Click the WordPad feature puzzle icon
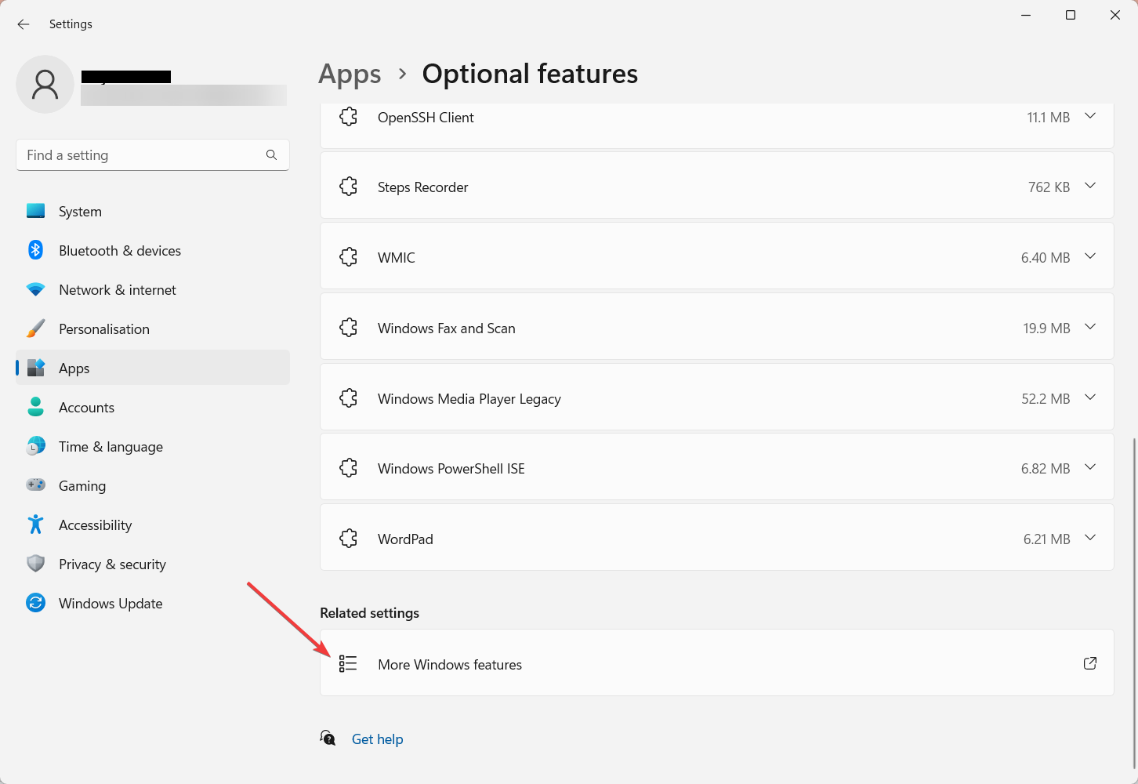The width and height of the screenshot is (1138, 784). 349,539
